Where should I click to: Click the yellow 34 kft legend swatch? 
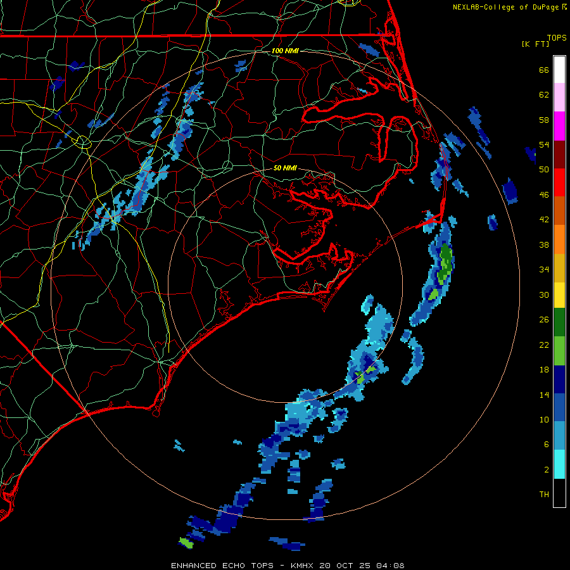(559, 295)
